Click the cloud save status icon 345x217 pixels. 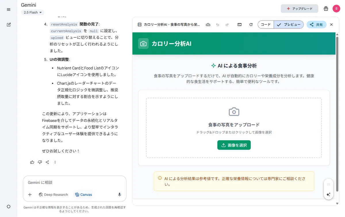pyautogui.click(x=208, y=25)
